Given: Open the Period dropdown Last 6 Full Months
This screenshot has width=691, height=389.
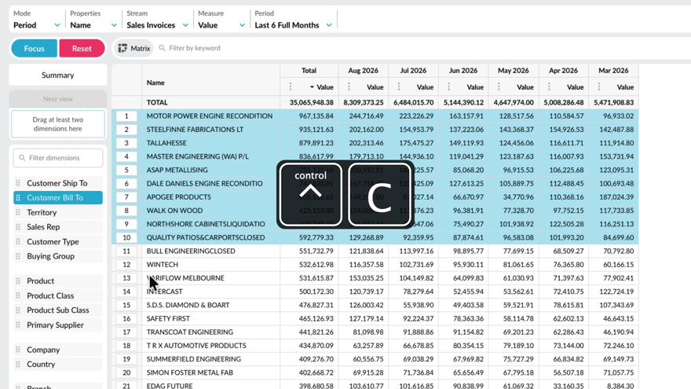Looking at the screenshot, I should (293, 20).
